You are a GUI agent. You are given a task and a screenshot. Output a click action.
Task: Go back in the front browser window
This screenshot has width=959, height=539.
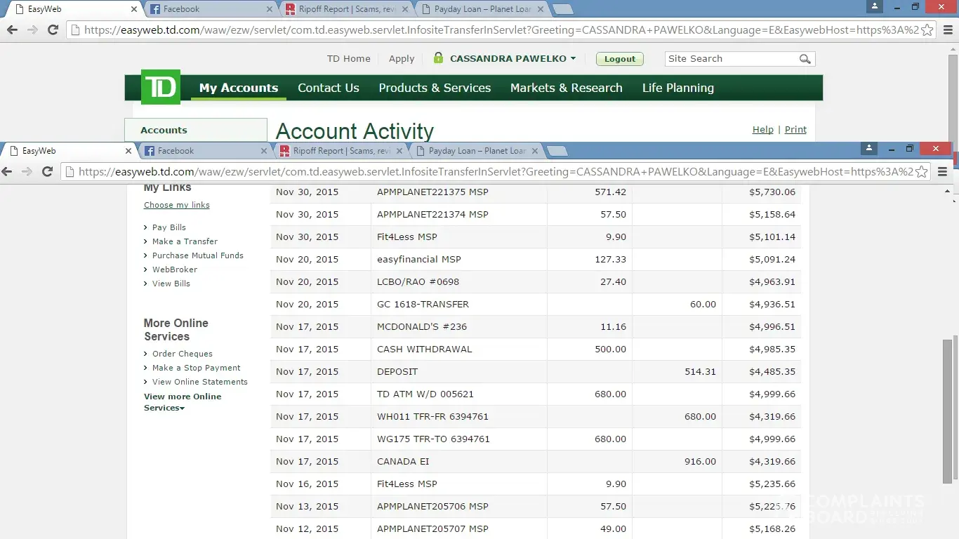(8, 171)
